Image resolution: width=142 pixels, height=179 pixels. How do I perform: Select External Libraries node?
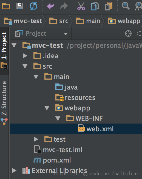[x=55, y=170]
